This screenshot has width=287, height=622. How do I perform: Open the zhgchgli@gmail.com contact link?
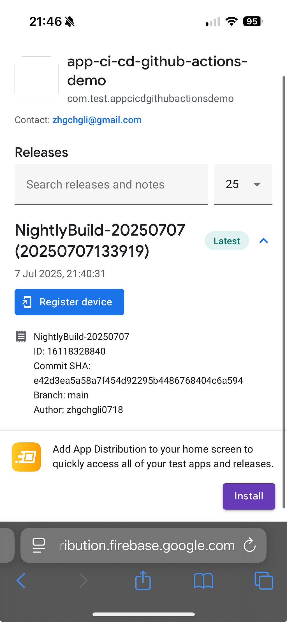[97, 120]
